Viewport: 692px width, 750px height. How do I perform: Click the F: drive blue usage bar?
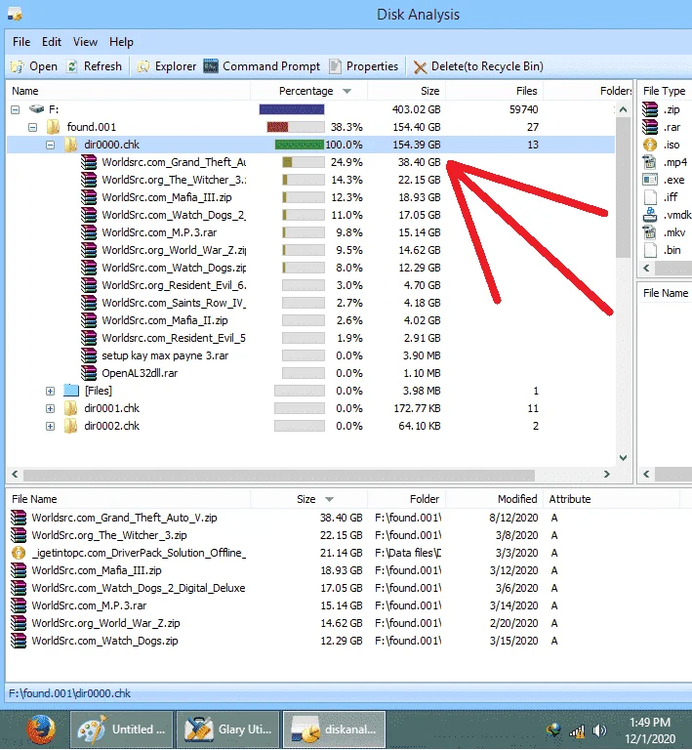[x=292, y=109]
